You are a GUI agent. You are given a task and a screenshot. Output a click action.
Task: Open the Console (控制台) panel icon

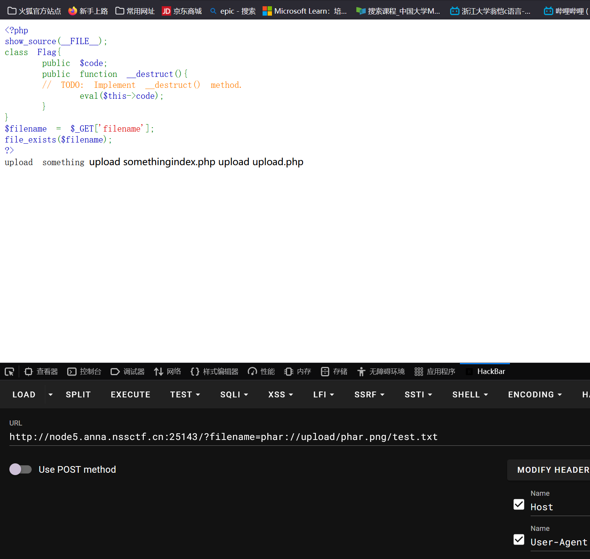pyautogui.click(x=72, y=372)
